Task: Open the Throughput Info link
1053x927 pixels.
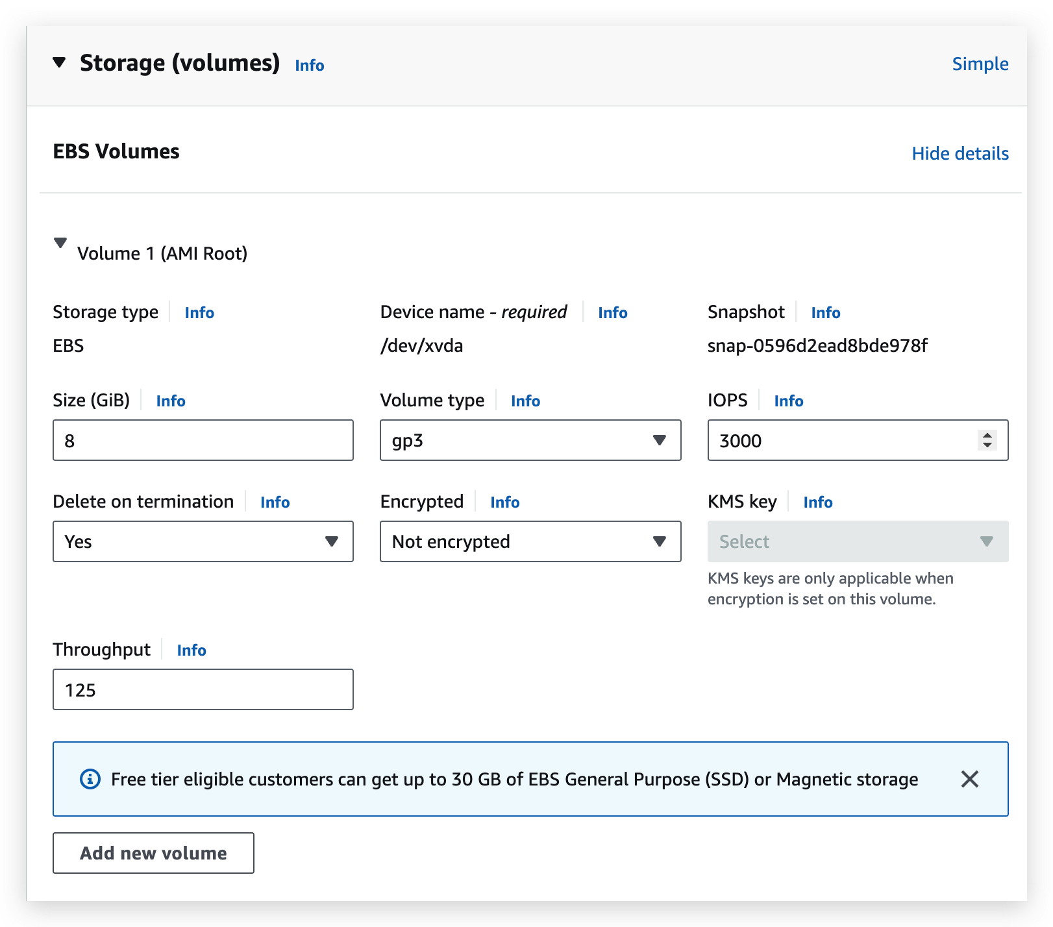Action: (x=191, y=650)
